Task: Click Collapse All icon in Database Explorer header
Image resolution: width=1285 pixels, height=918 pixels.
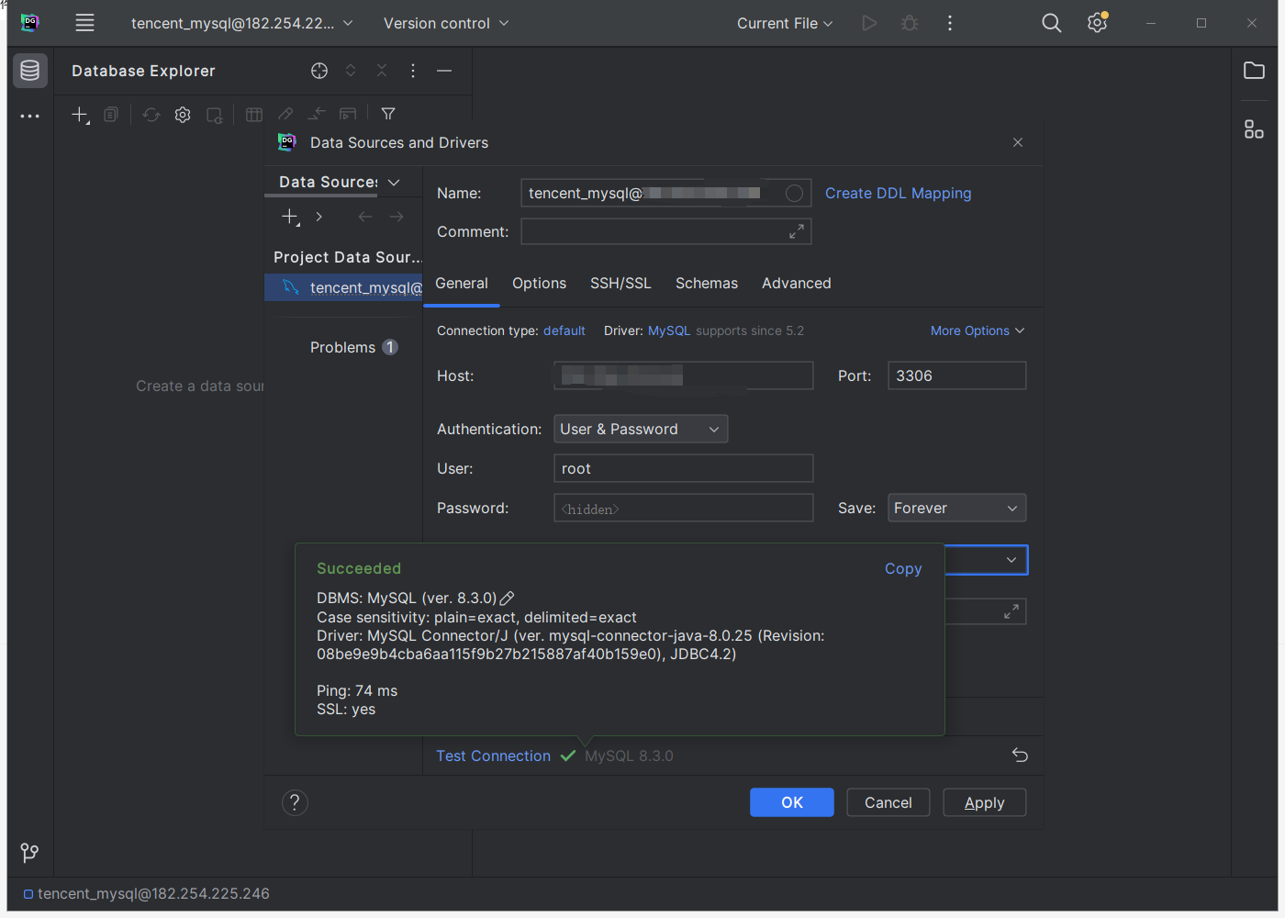Action: point(382,71)
